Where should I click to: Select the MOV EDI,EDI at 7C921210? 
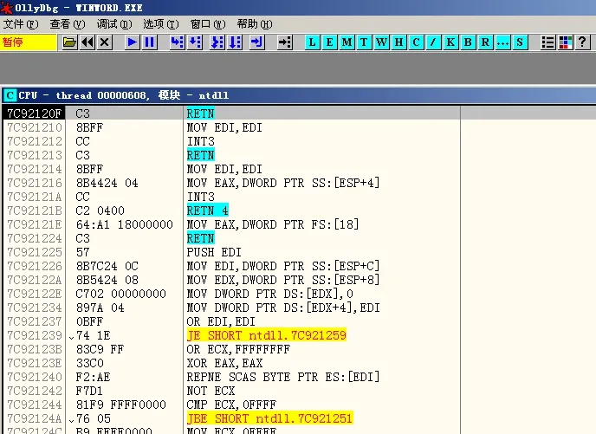(224, 127)
